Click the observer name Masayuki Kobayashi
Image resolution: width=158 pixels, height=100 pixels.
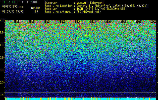click(x=90, y=3)
